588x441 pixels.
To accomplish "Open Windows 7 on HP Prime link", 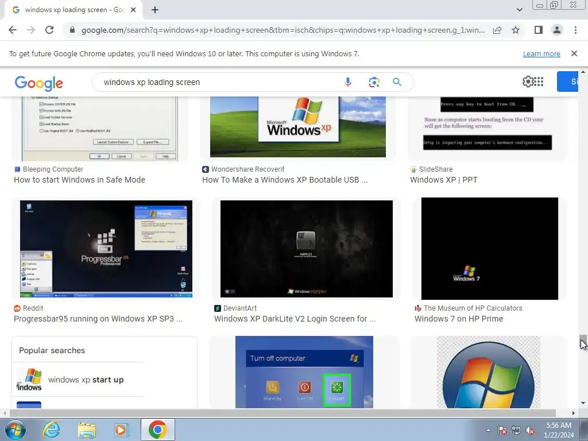I will [x=459, y=319].
